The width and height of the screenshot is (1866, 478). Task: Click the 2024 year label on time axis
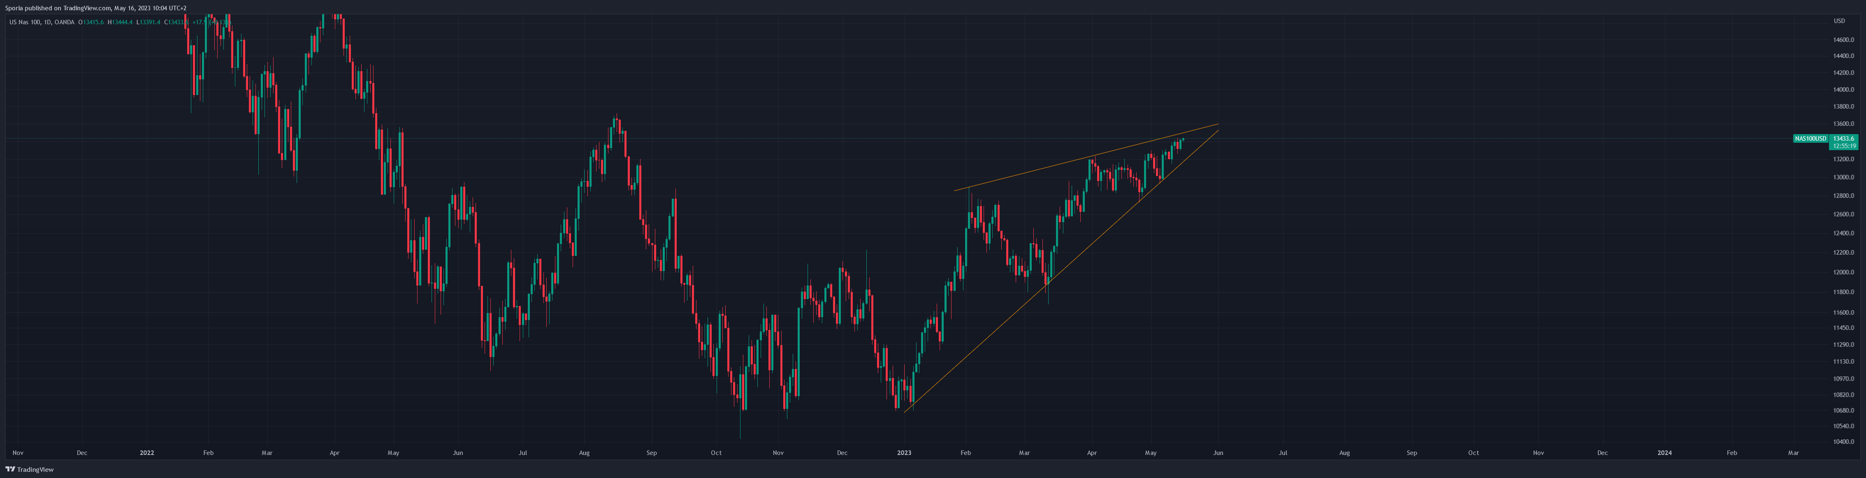click(x=1664, y=453)
